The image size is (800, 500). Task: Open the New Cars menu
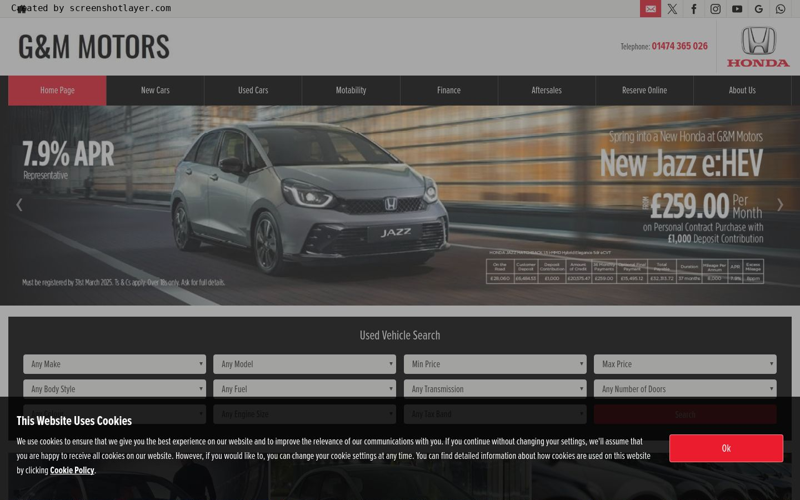(x=155, y=91)
